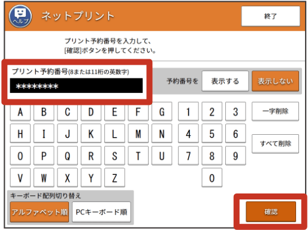The width and height of the screenshot is (308, 230).
Task: Tap the number 3 key
Action: point(235,111)
